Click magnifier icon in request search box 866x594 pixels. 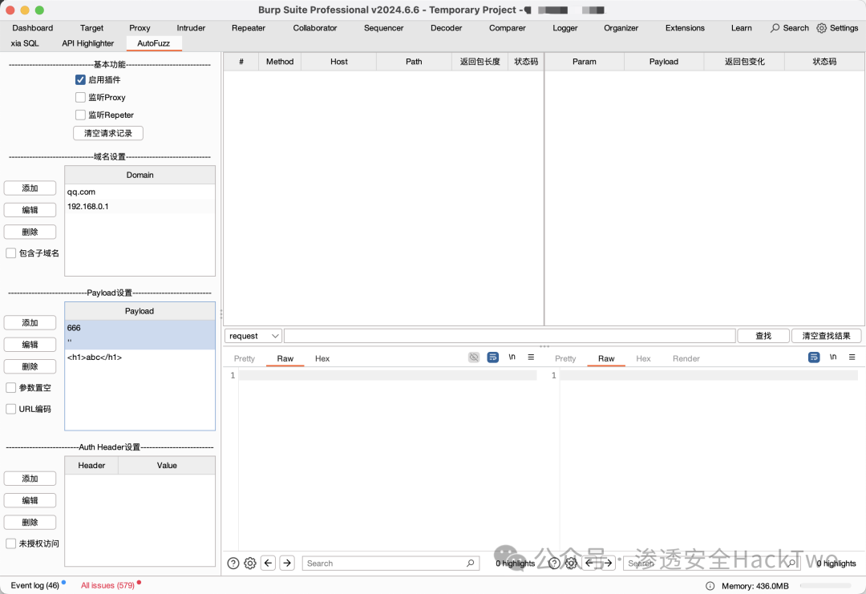pos(470,563)
